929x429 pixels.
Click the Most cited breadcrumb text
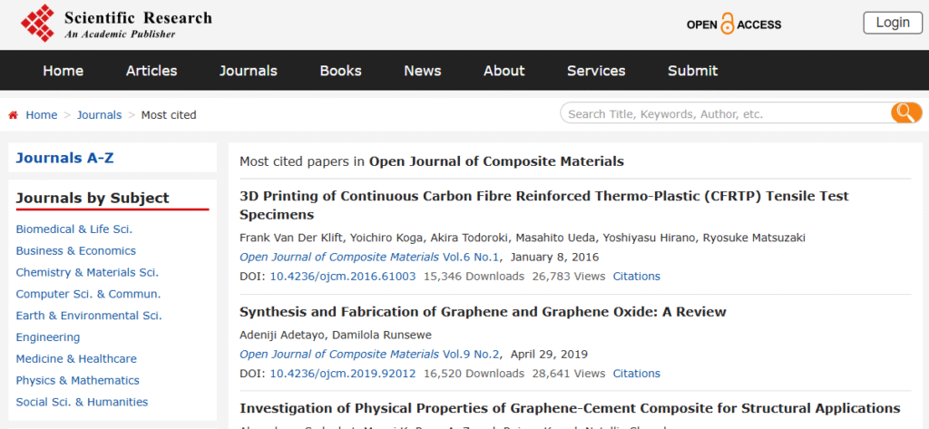168,115
